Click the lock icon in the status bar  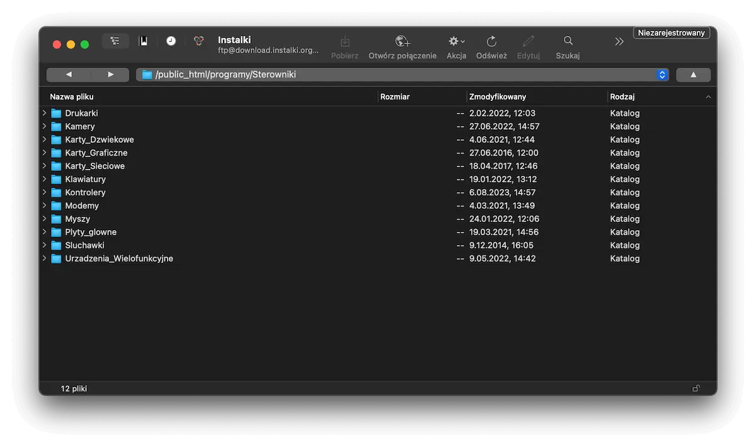(696, 388)
